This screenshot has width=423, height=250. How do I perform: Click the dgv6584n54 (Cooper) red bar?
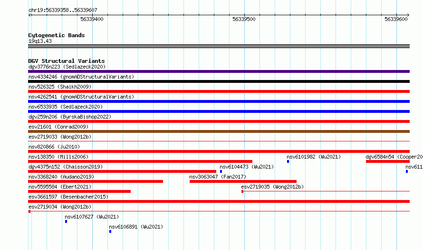(x=388, y=161)
